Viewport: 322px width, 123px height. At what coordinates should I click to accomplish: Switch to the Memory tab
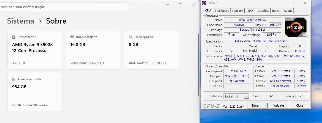click(x=238, y=11)
